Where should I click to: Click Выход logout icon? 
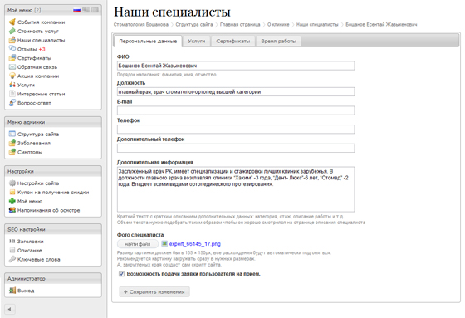tap(12, 291)
